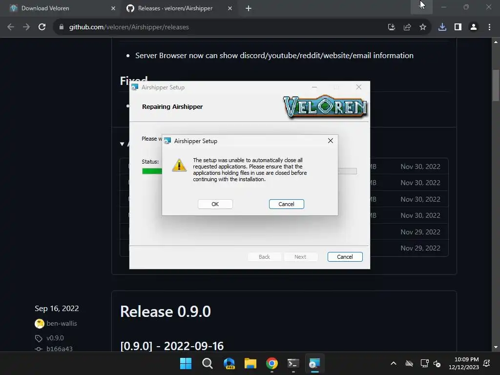Open network status tray icon
This screenshot has width=500, height=375.
(x=424, y=363)
